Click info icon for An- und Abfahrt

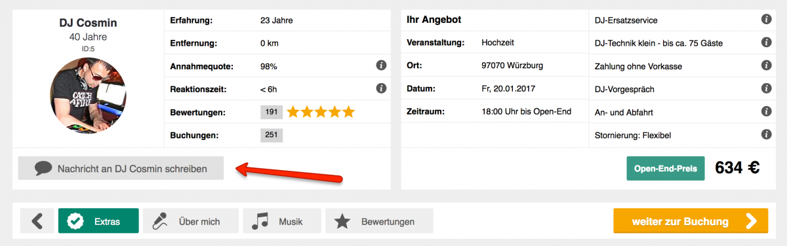(x=765, y=111)
